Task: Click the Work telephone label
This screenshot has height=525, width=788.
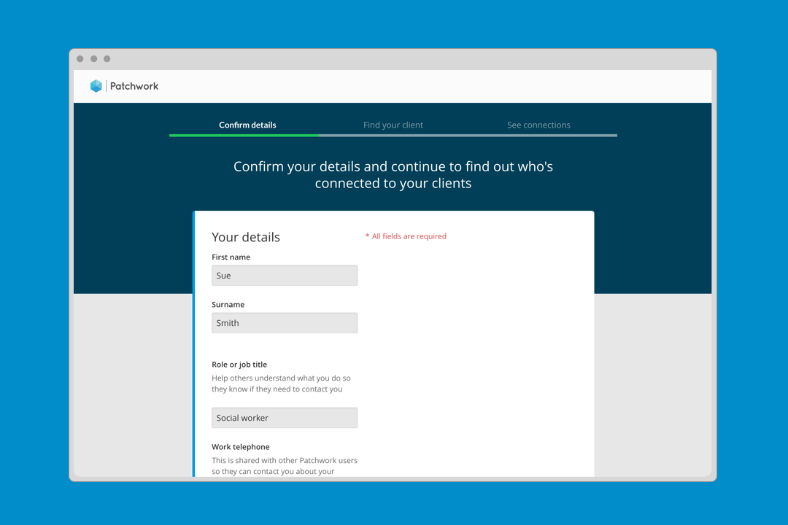Action: click(240, 447)
